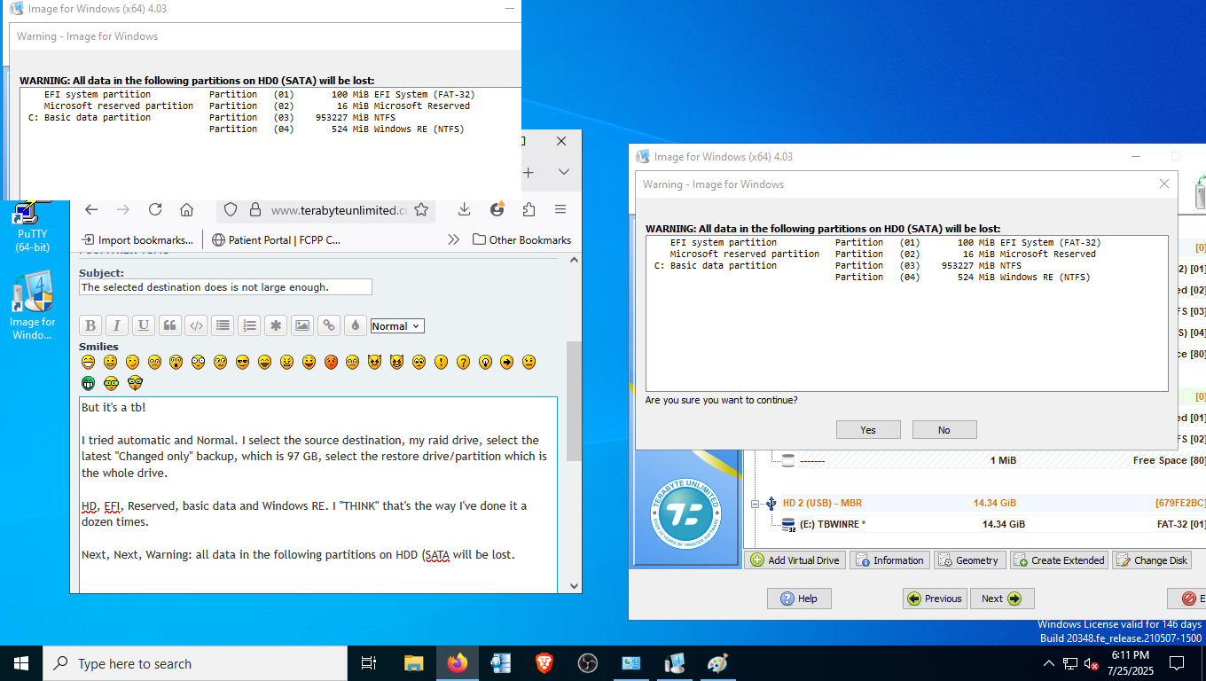Open the Firefox extensions panel
The image size is (1206, 681).
pyautogui.click(x=529, y=209)
